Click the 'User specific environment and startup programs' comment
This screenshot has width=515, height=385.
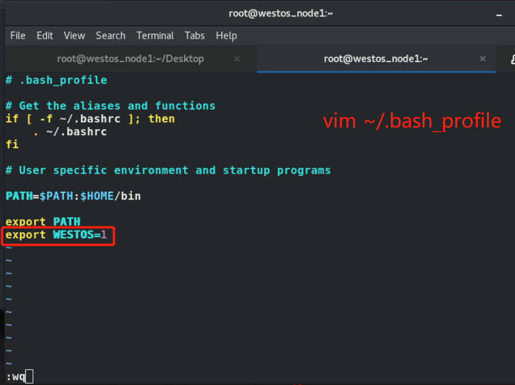tap(168, 170)
